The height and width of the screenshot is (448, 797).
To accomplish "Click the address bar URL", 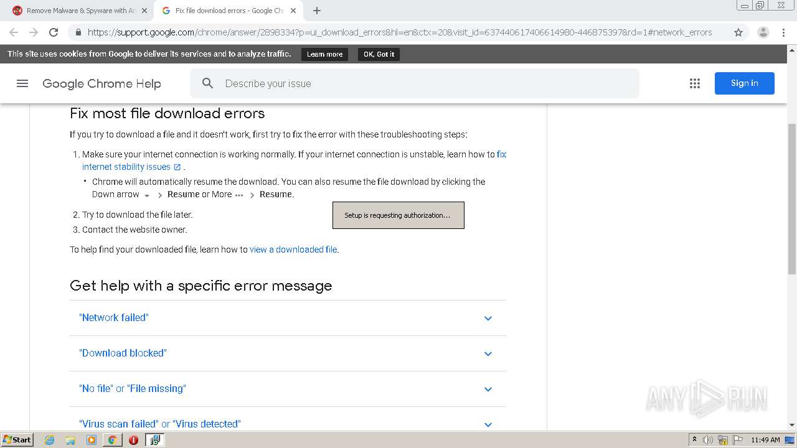I will click(x=399, y=32).
